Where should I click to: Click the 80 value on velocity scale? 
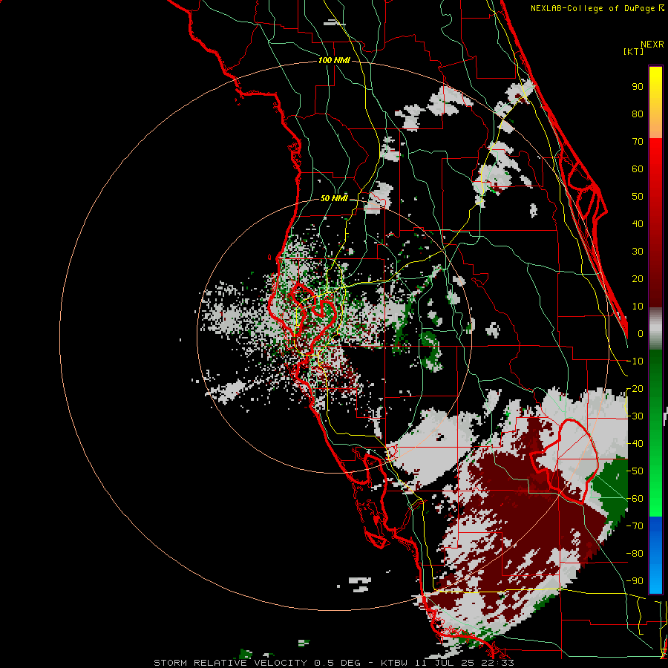pyautogui.click(x=638, y=114)
